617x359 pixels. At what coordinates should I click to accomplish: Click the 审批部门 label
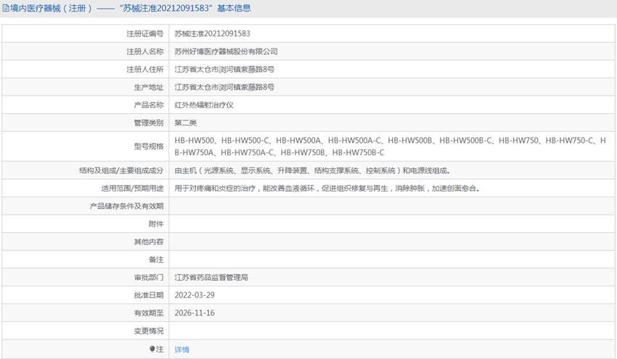tap(149, 278)
